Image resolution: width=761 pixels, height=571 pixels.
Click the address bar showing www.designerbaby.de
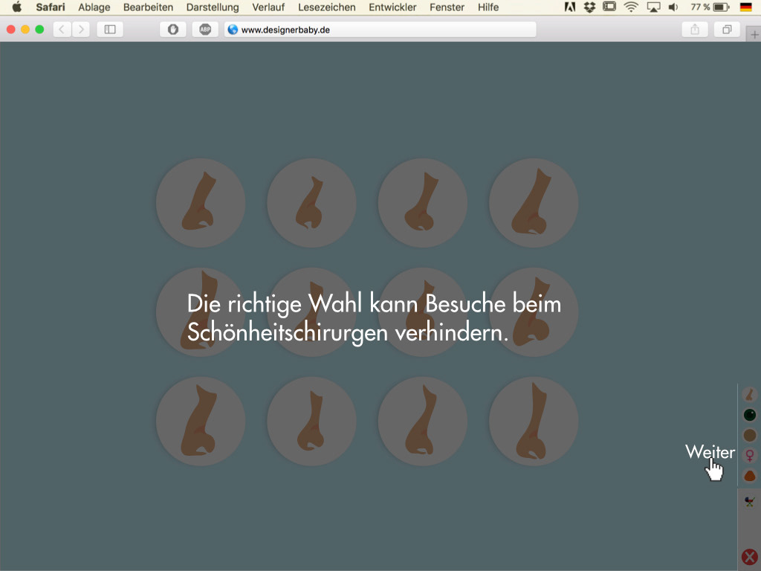[380, 30]
